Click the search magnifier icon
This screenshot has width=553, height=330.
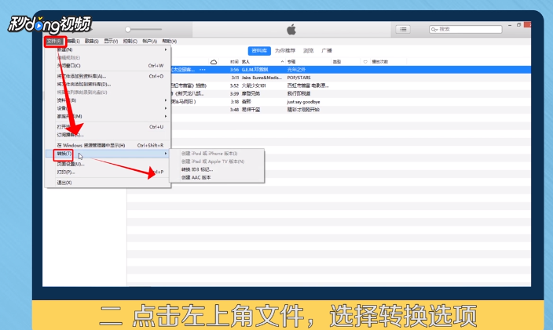[434, 30]
